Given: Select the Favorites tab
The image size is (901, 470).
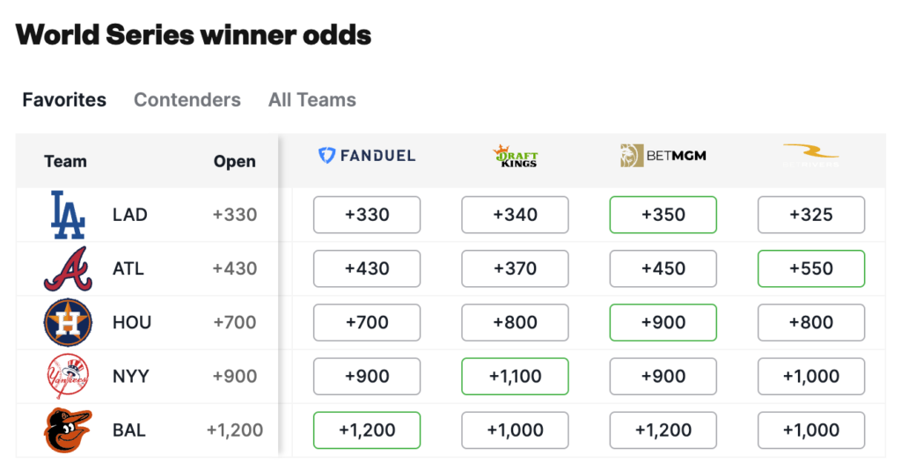Looking at the screenshot, I should (64, 100).
